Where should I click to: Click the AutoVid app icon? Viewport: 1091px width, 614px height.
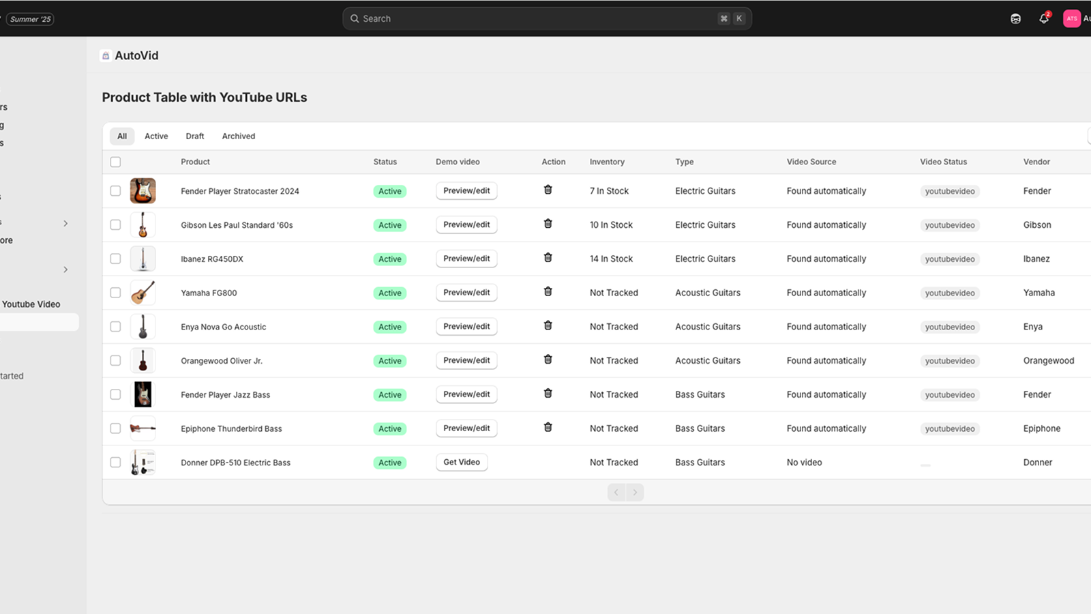(106, 56)
